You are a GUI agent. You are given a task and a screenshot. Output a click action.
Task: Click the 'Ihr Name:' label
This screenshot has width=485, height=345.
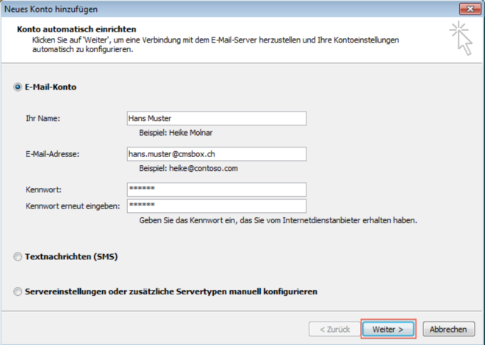pos(43,119)
